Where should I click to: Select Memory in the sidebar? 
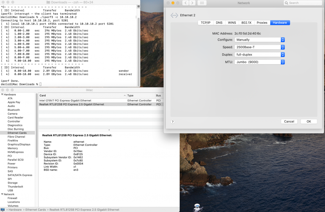pyautogui.click(x=13, y=148)
